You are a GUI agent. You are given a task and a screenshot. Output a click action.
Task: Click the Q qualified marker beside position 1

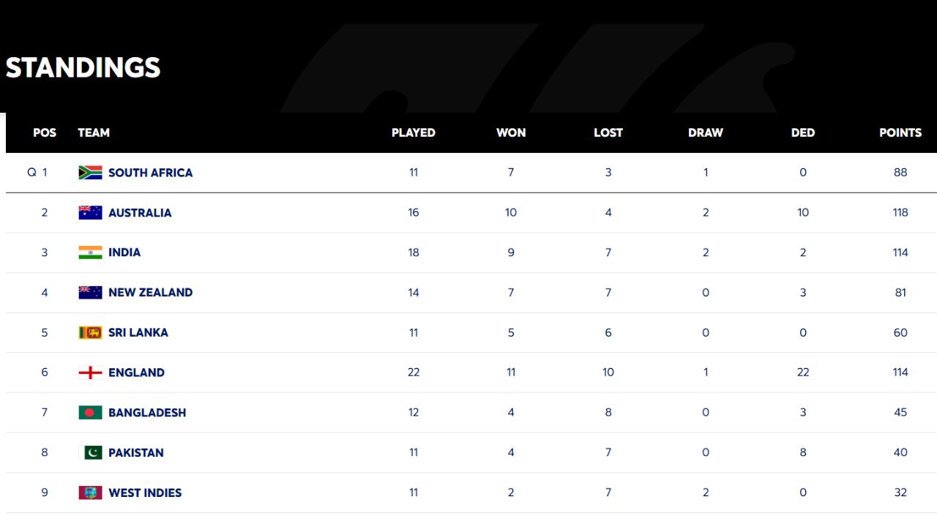tap(31, 173)
